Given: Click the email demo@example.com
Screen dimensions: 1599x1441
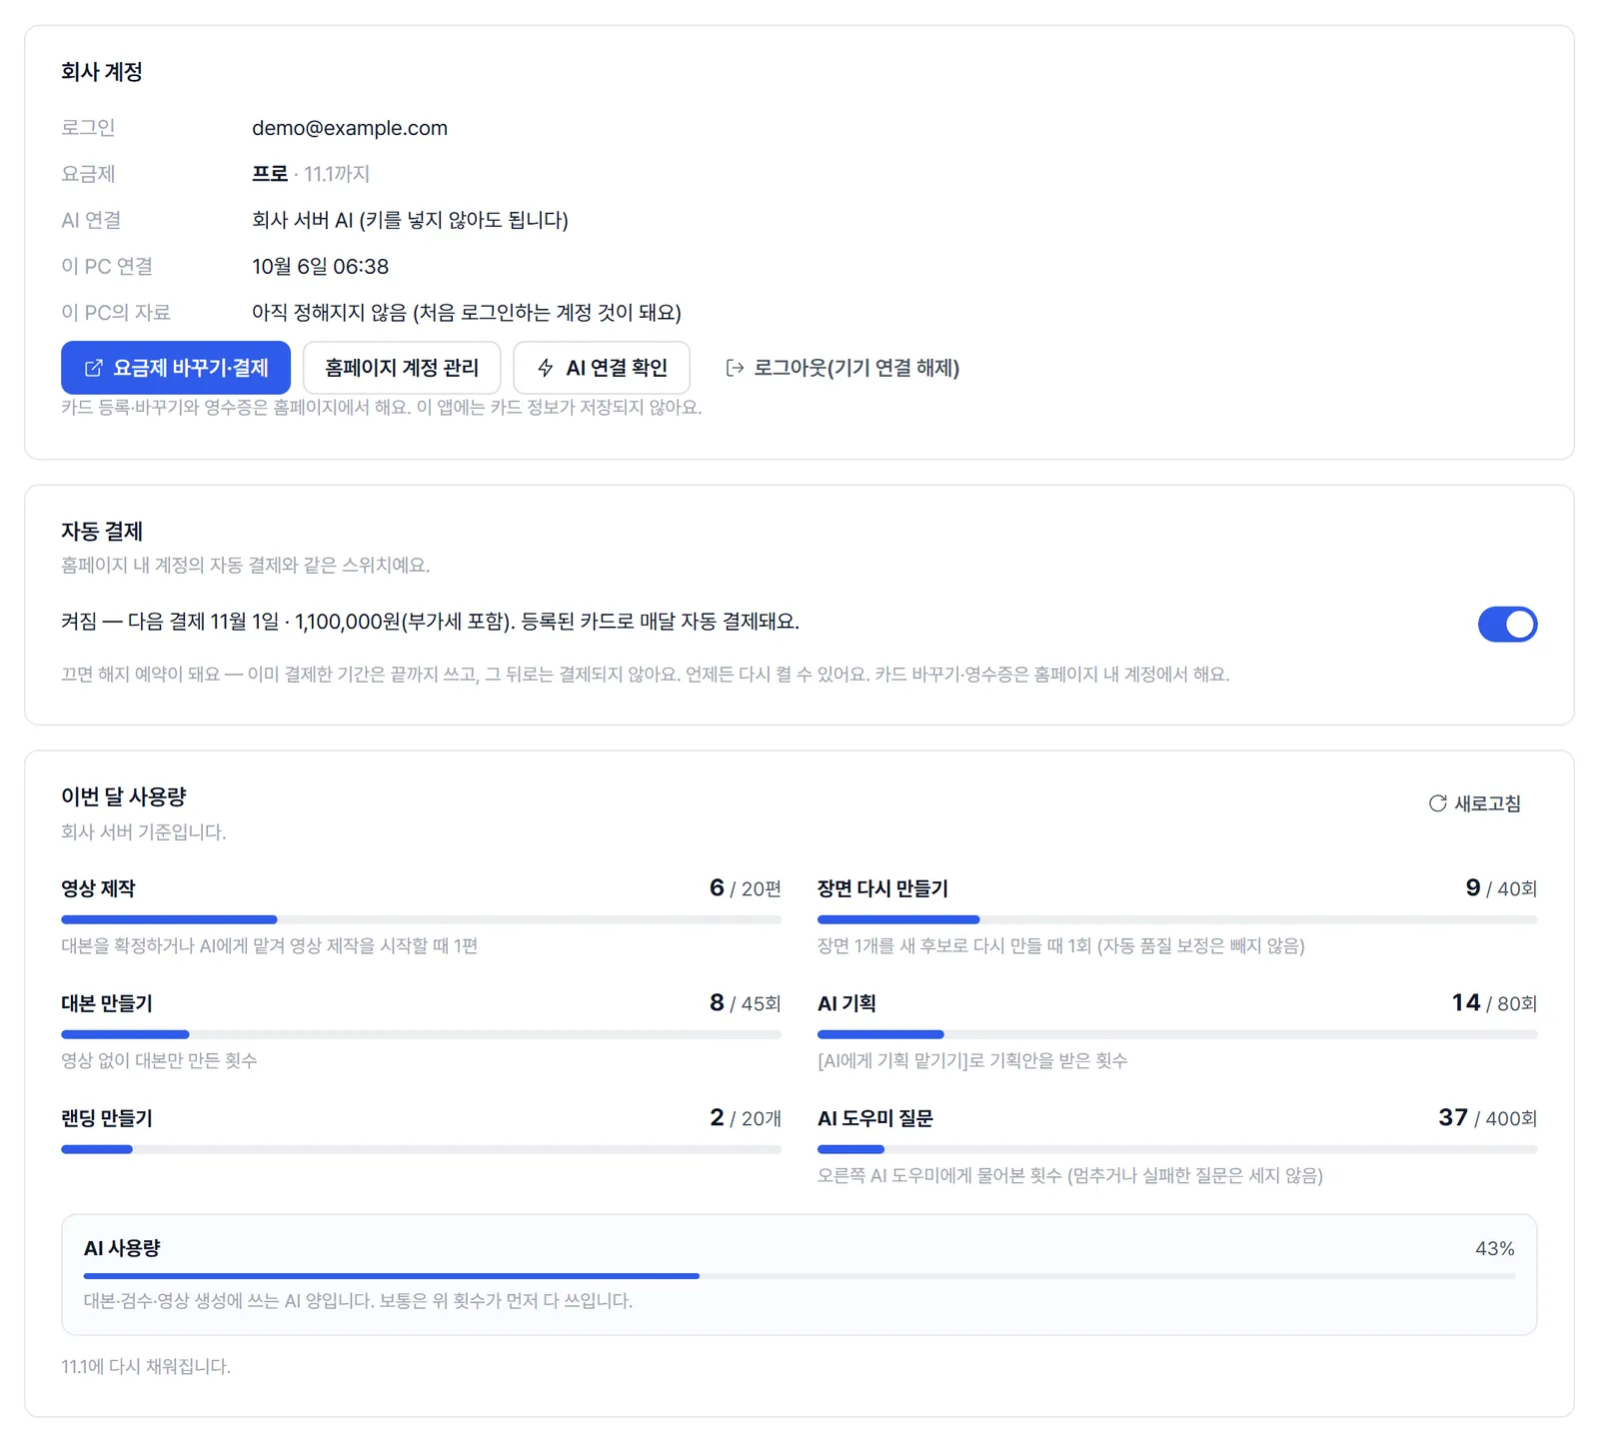Looking at the screenshot, I should pos(350,128).
